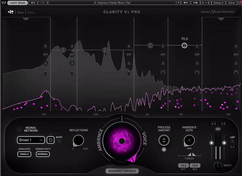Click the A→B copy button
This screenshot has height=176, width=242.
[206, 3]
